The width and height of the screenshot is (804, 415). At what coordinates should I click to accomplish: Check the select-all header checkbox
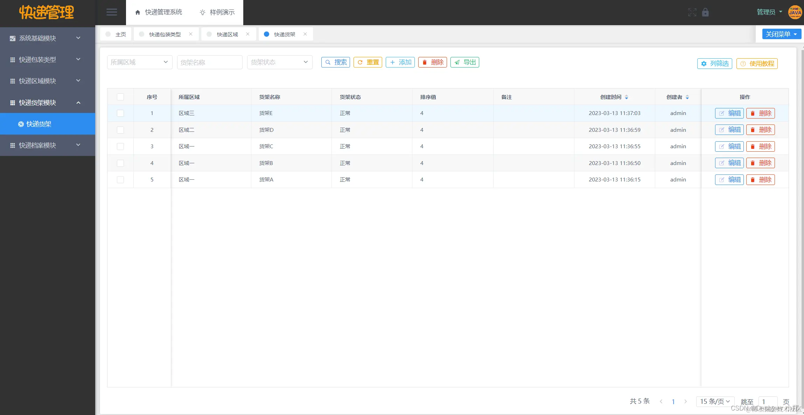pyautogui.click(x=120, y=97)
